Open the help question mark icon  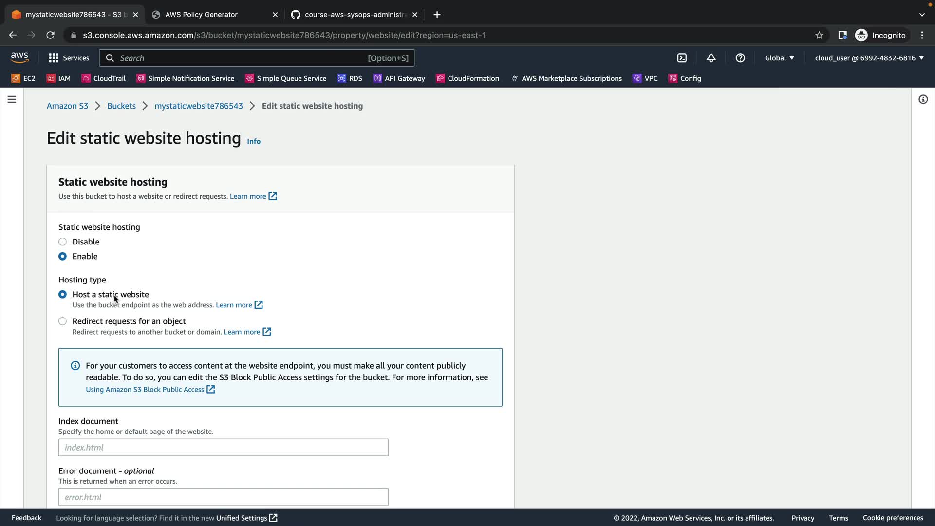[740, 58]
